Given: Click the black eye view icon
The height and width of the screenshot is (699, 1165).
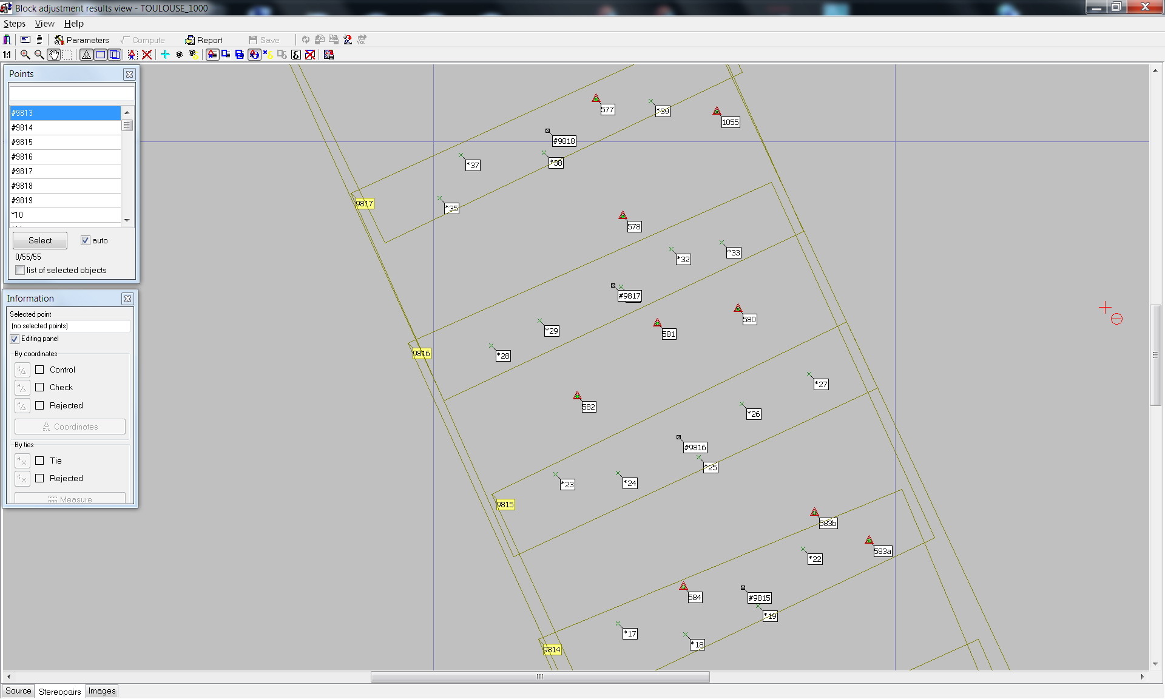Looking at the screenshot, I should tap(179, 55).
